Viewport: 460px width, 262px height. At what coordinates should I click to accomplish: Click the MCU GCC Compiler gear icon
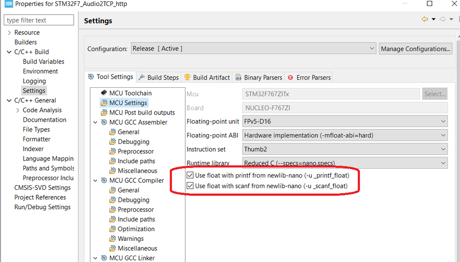pyautogui.click(x=104, y=180)
